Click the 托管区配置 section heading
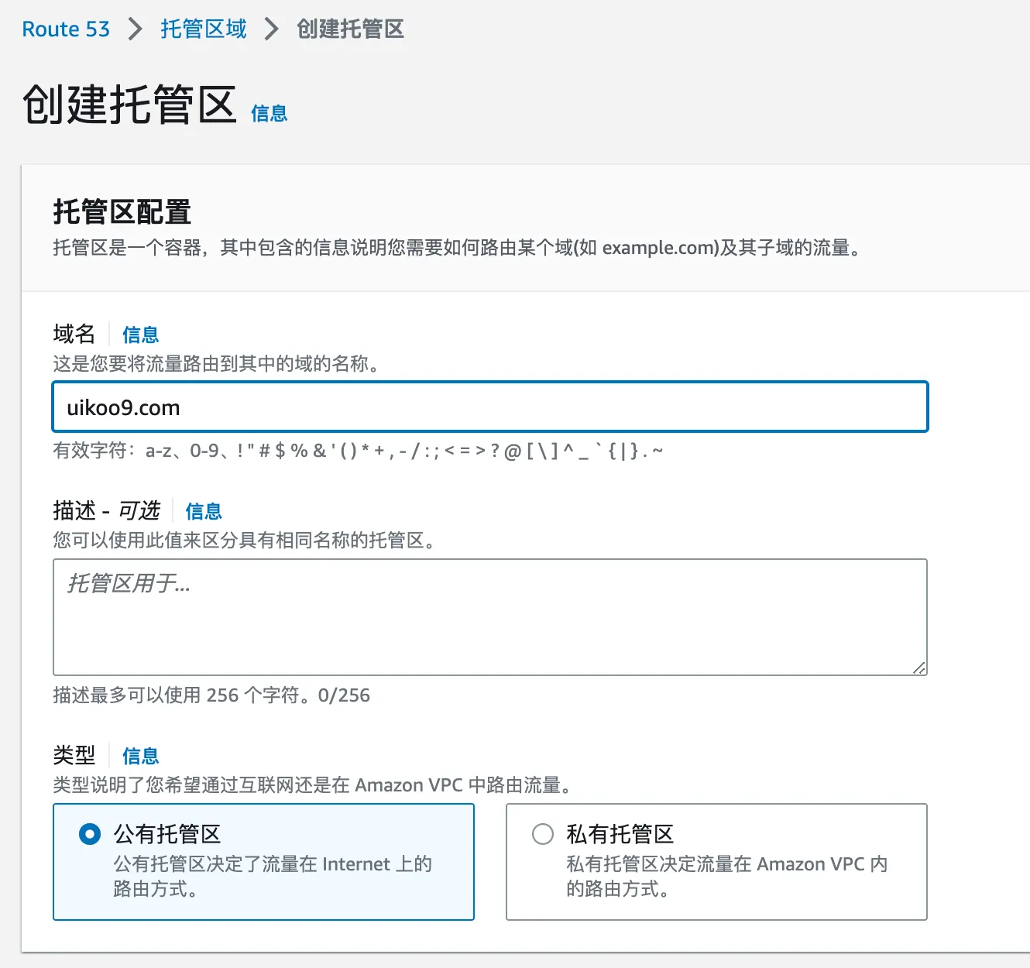The image size is (1030, 968). [122, 211]
